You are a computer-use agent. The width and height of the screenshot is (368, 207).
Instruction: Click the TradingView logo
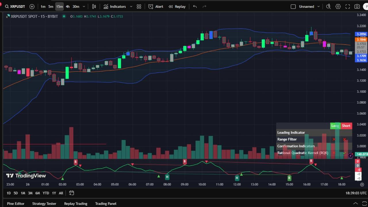(26, 176)
